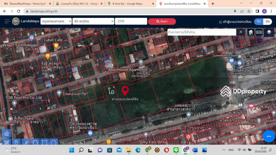Switch to the B Slow Bar Google Maps tab
This screenshot has width=276, height=155.
(x=131, y=4)
